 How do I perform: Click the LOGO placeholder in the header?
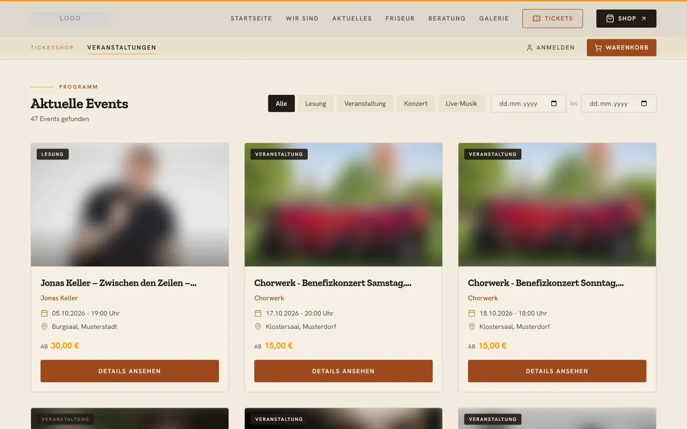(x=71, y=18)
